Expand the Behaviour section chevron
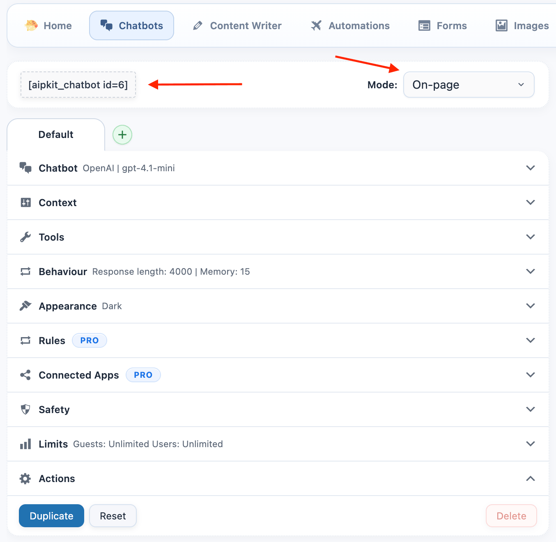 point(530,271)
